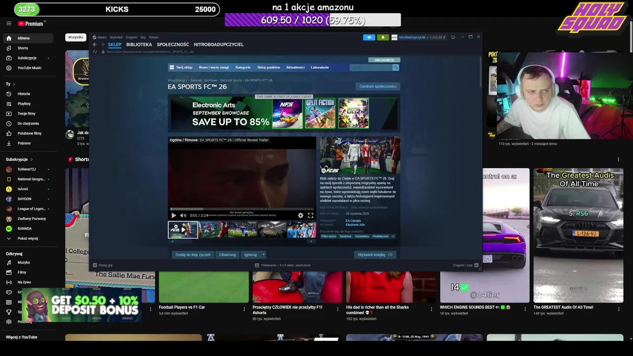633x356 pixels.
Task: Open BANNDA subscription channel
Action: coord(28,228)
